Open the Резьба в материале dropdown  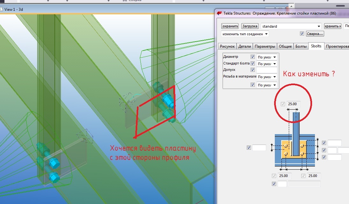point(267,77)
